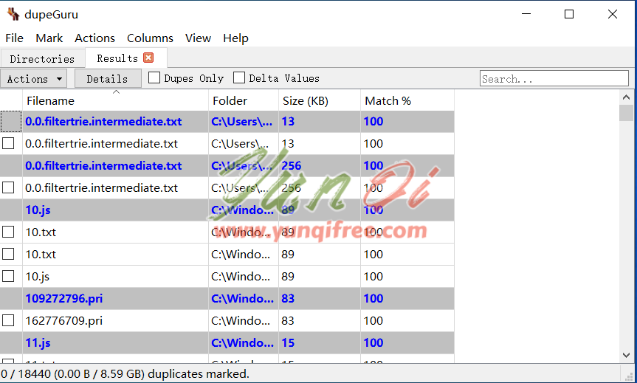Click the scrollbar up arrow
The width and height of the screenshot is (637, 383).
(626, 97)
